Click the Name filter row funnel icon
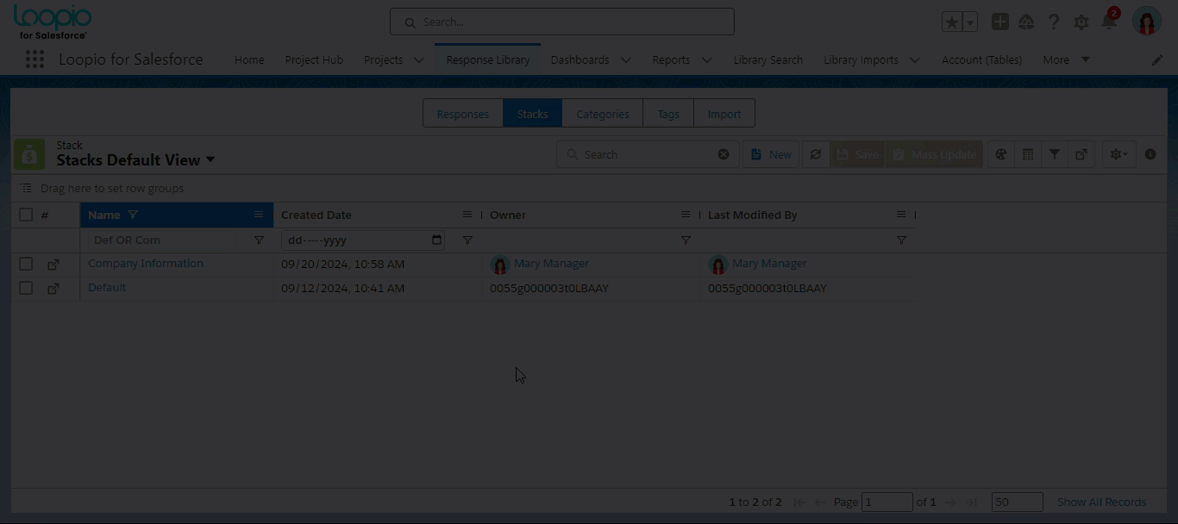1178x524 pixels. pos(259,240)
